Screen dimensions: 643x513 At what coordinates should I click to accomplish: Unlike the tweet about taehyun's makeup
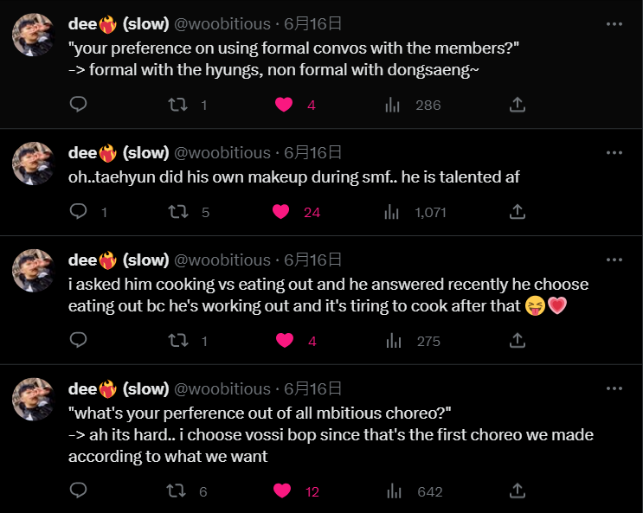(281, 212)
